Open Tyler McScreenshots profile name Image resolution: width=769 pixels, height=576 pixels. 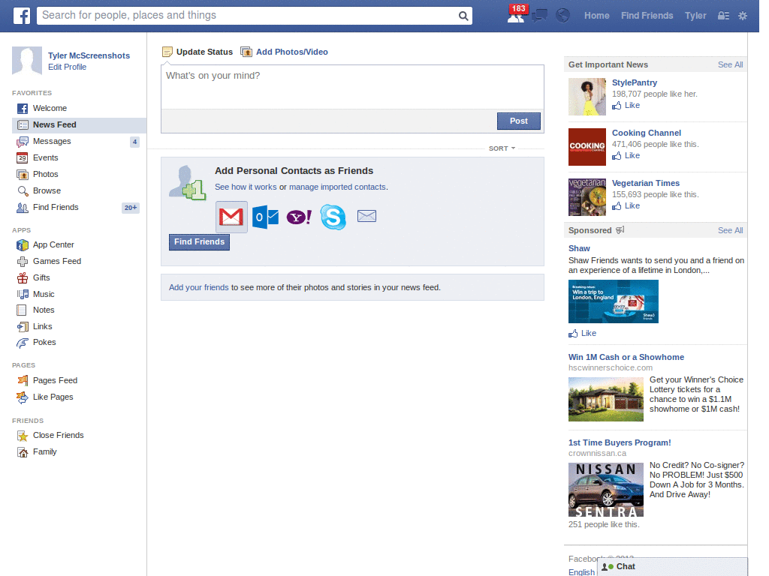pos(89,55)
